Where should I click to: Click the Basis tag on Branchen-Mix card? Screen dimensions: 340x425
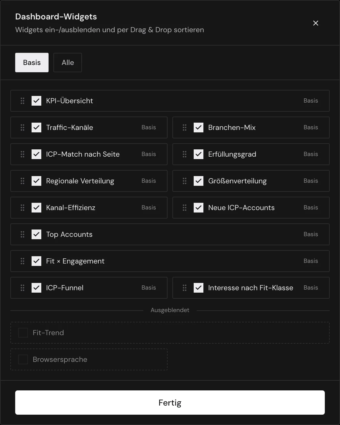coord(311,127)
